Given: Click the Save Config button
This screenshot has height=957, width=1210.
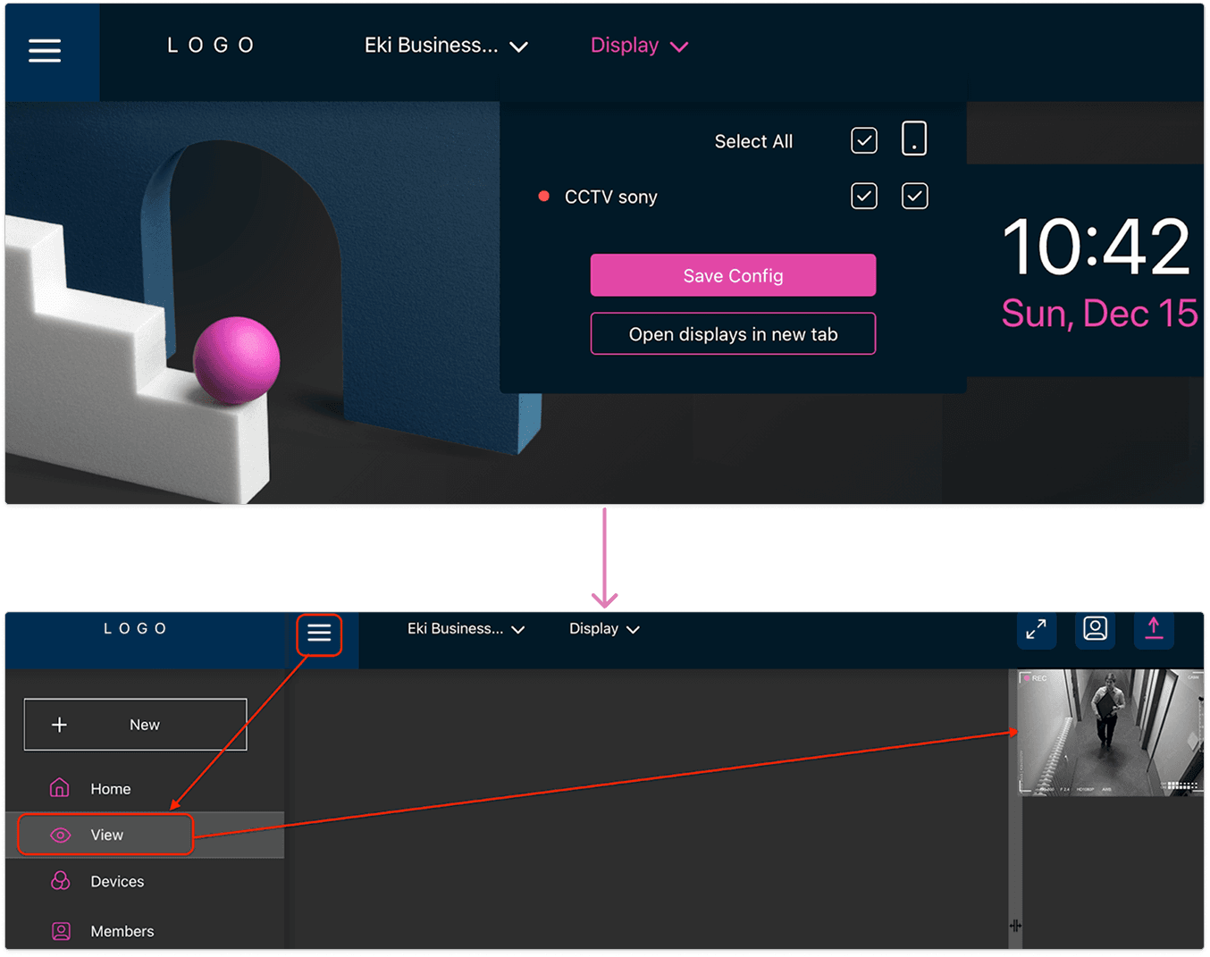Looking at the screenshot, I should (733, 275).
